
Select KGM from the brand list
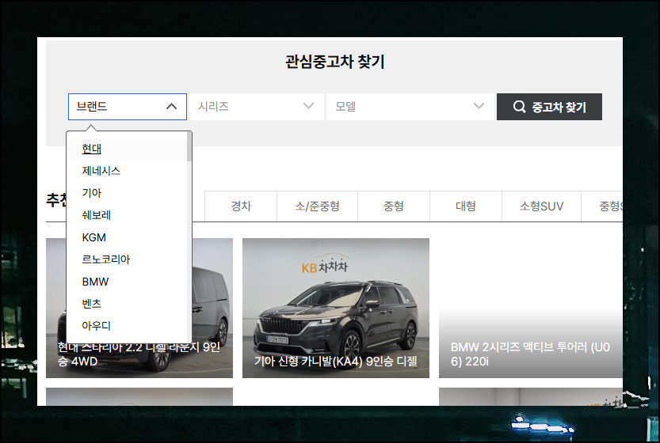128,237
